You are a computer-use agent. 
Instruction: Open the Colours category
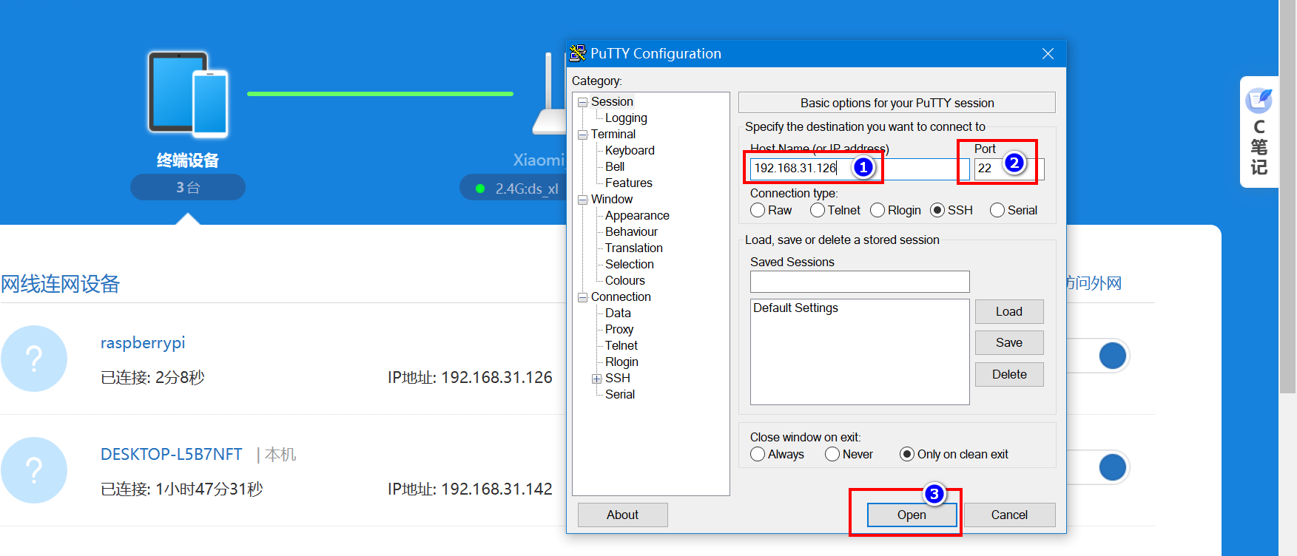tap(625, 280)
